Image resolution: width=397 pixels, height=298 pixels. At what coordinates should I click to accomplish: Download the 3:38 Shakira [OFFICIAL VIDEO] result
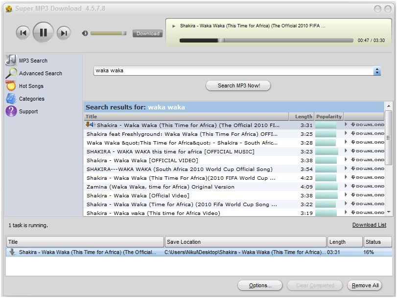point(368,160)
